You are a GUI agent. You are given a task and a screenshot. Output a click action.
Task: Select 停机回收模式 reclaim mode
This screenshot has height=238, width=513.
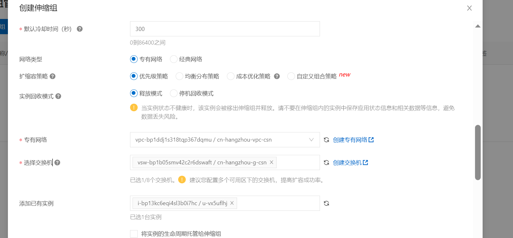(x=174, y=93)
